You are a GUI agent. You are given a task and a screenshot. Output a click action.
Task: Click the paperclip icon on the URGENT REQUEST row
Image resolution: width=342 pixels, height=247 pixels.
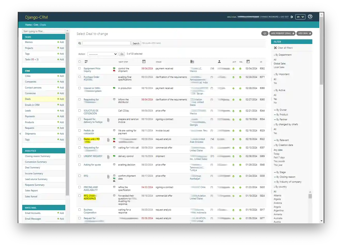pyautogui.click(x=108, y=157)
